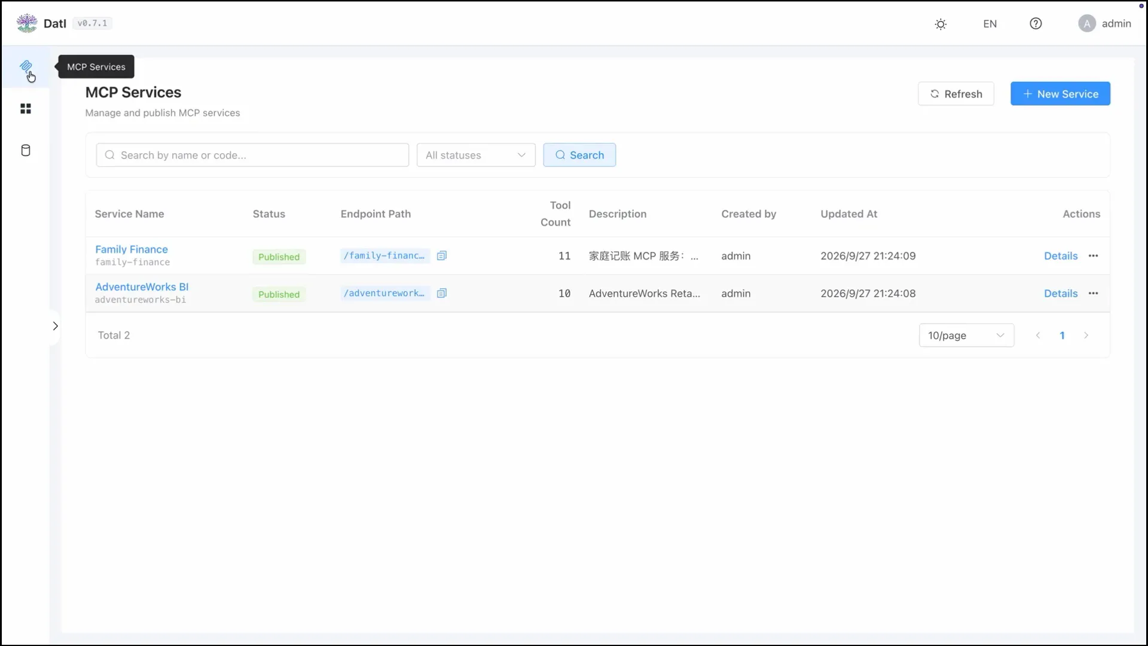Screen dimensions: 1148x646
Task: Copy the /family-finance endpoint path
Action: click(x=442, y=256)
